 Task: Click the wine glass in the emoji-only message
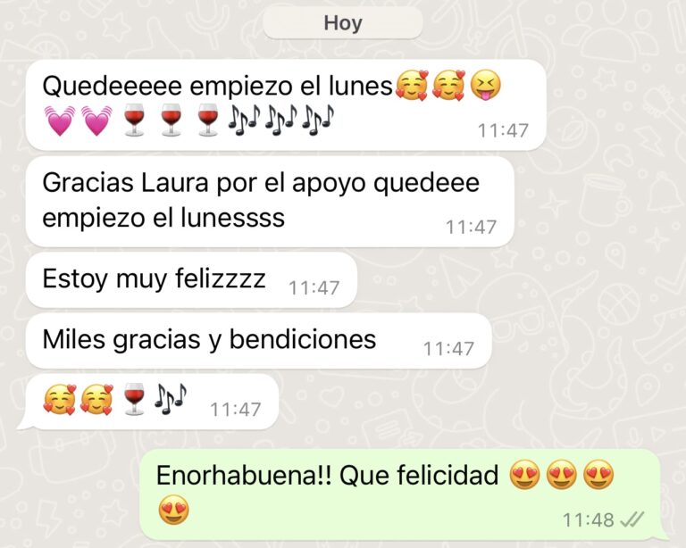(x=134, y=399)
